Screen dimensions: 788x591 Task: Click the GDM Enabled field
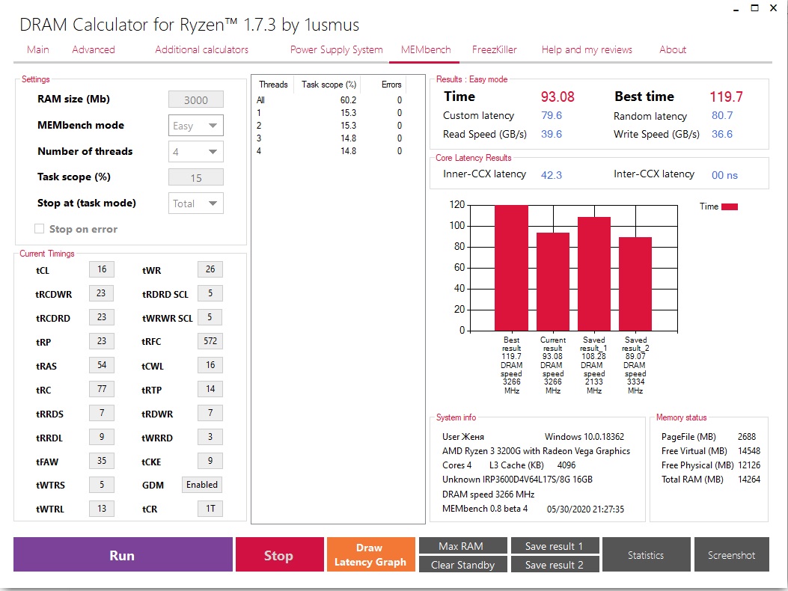tap(202, 485)
